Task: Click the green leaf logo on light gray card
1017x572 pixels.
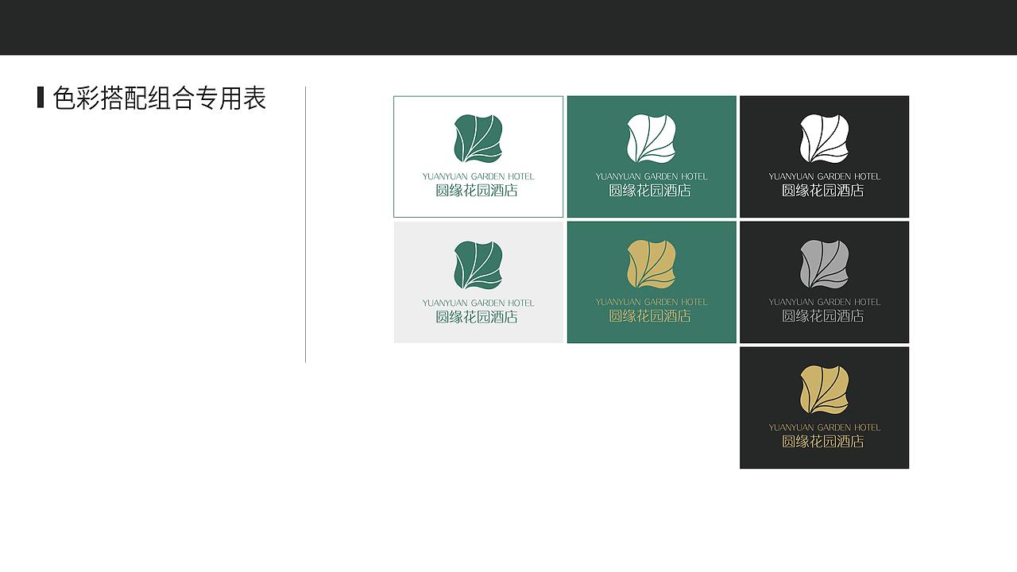Action: [478, 265]
